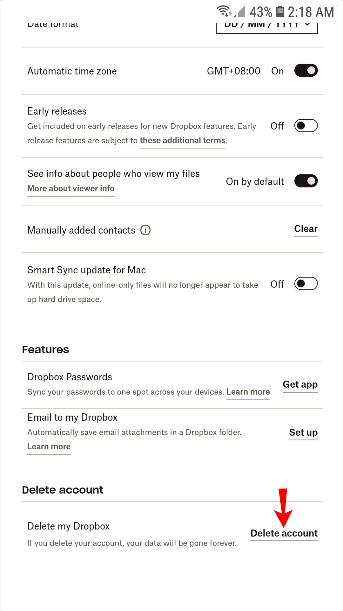Tap the cellular signal icon
This screenshot has width=343, height=611.
click(240, 12)
